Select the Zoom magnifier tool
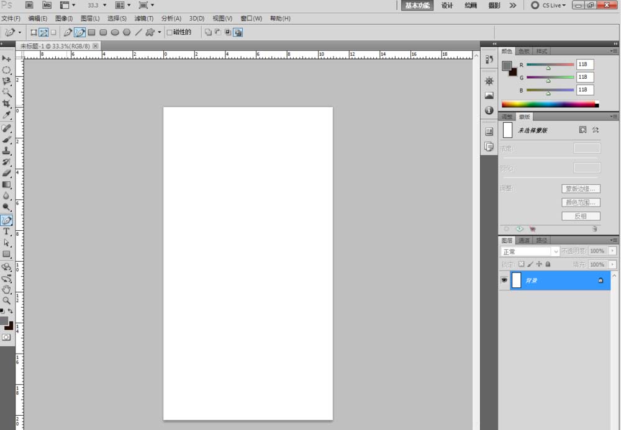The height and width of the screenshot is (430, 621). [7, 300]
